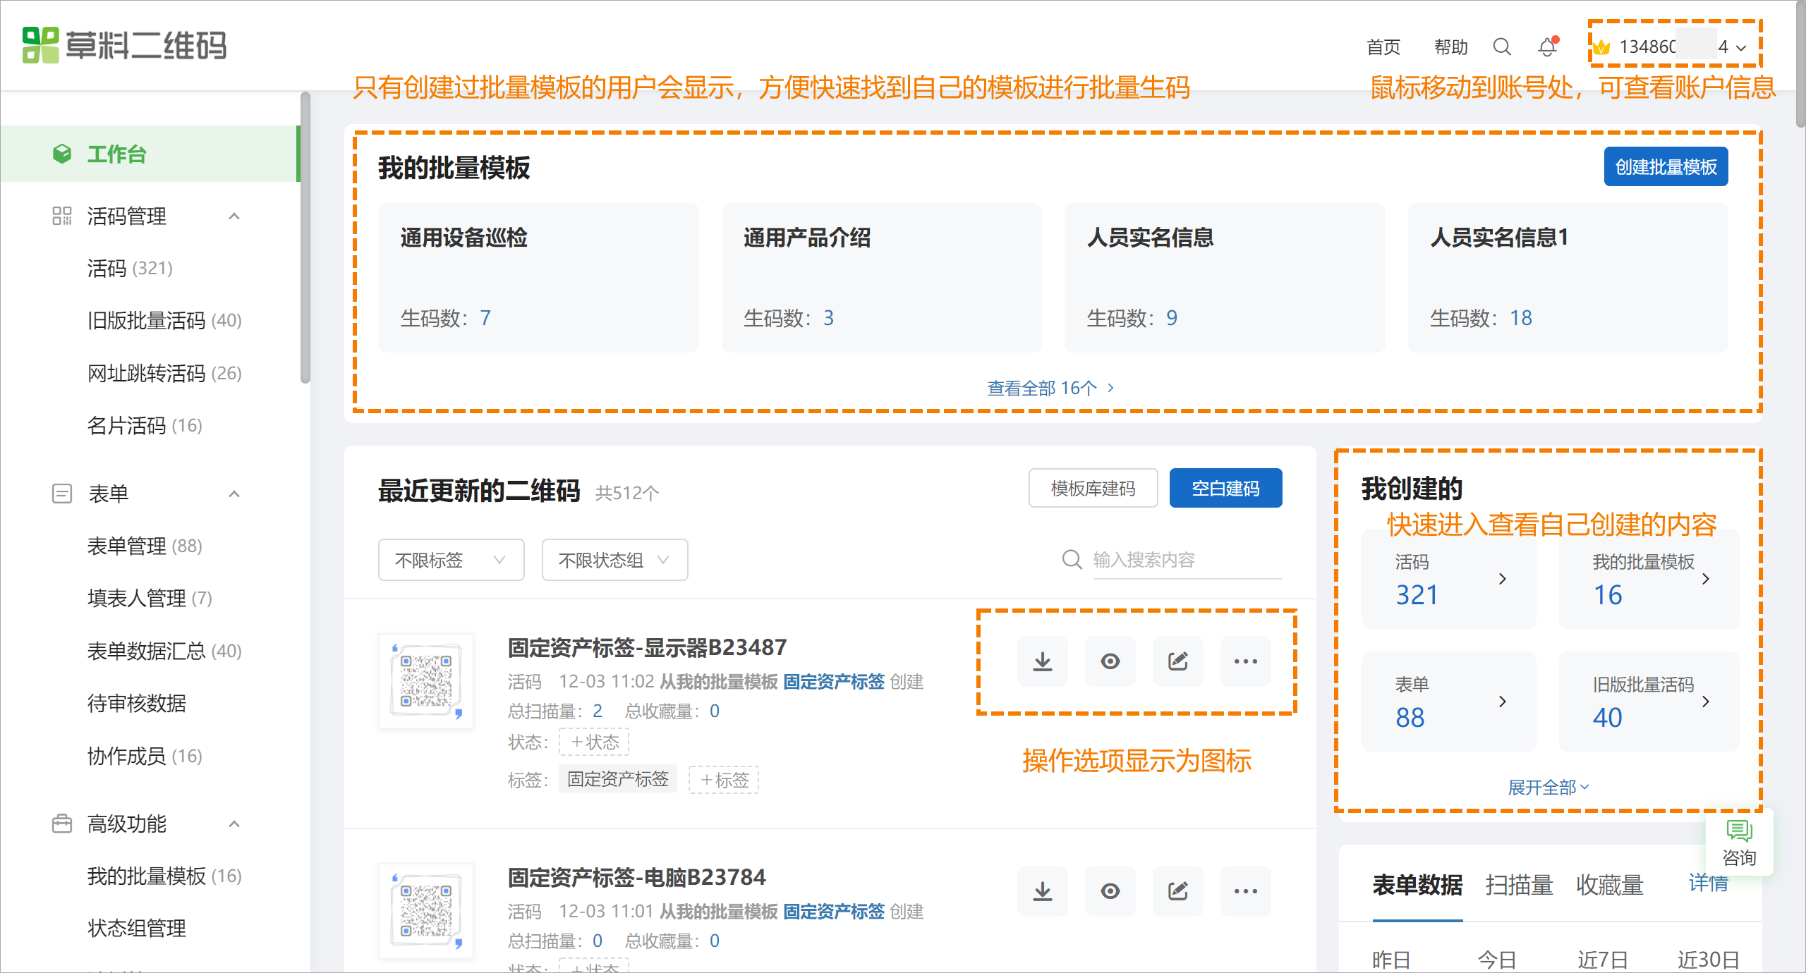Viewport: 1806px width, 973px height.
Task: Open the 我的批量模板 16 card
Action: click(1649, 579)
